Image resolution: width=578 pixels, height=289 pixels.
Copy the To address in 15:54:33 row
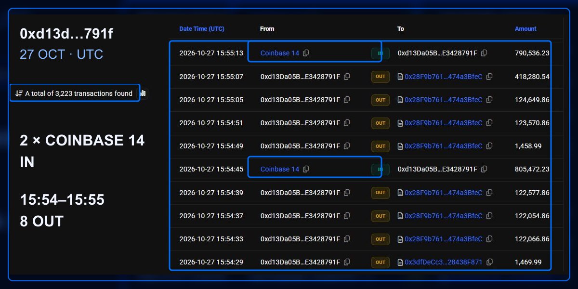(x=489, y=239)
